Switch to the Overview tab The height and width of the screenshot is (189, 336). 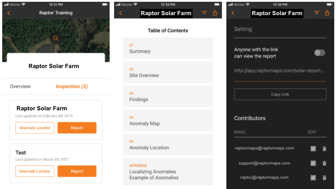tap(20, 86)
